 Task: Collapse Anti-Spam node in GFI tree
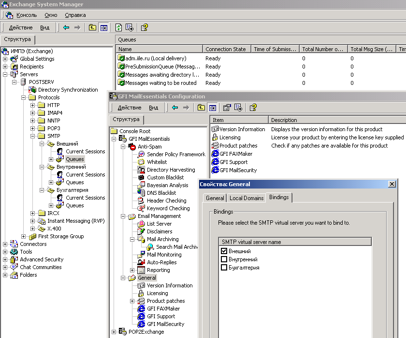pos(123,147)
